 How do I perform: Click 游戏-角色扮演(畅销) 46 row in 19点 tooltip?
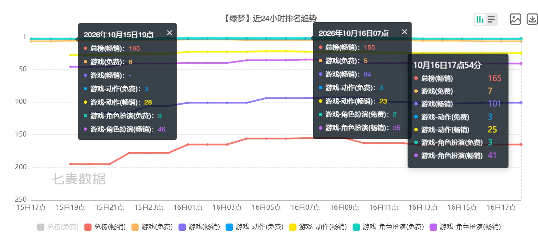click(124, 129)
